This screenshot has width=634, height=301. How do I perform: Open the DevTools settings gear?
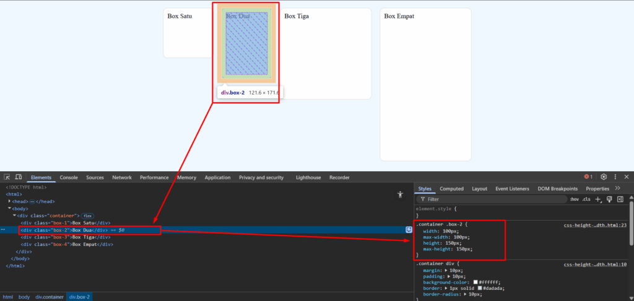coord(604,177)
